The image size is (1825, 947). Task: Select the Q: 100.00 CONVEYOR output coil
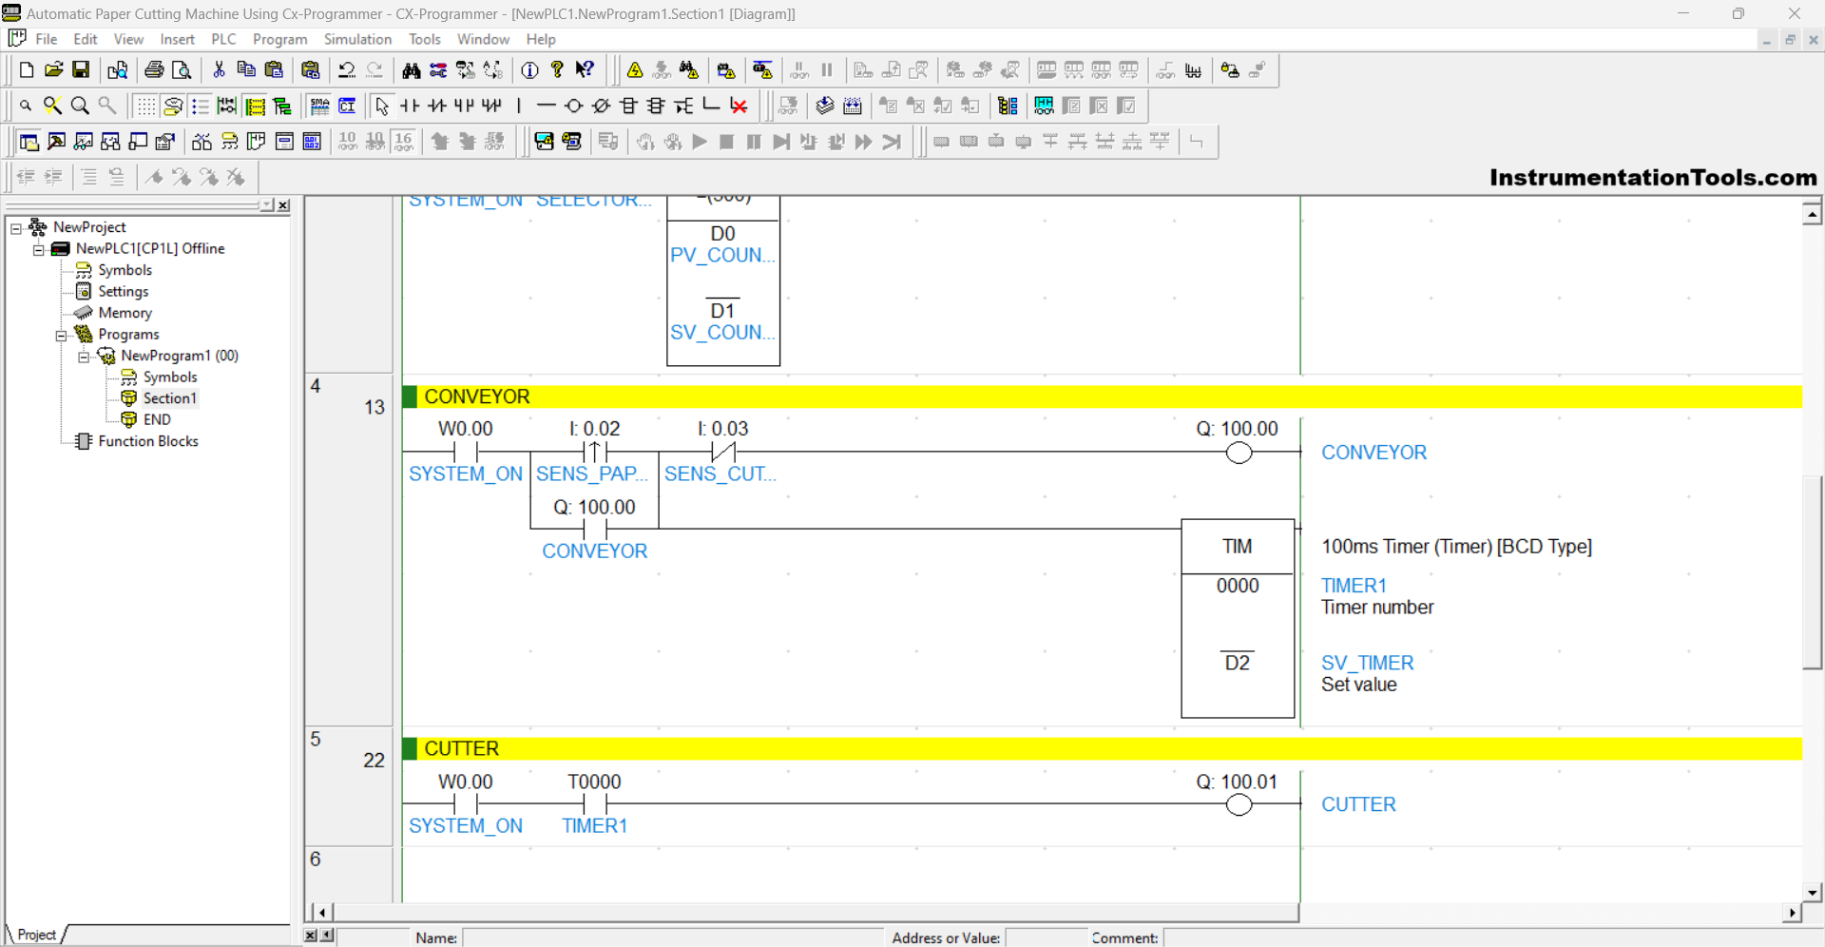click(1239, 453)
